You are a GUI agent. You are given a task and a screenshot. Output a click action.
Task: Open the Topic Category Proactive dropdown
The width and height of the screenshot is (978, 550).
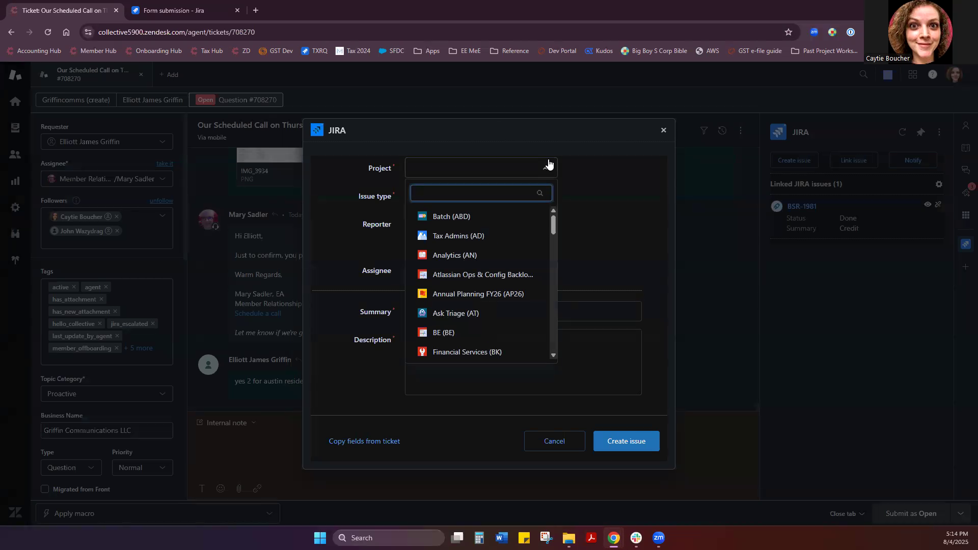(106, 394)
